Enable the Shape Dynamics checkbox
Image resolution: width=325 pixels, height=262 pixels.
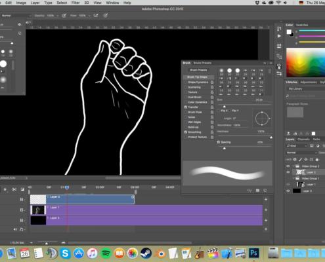pyautogui.click(x=186, y=83)
